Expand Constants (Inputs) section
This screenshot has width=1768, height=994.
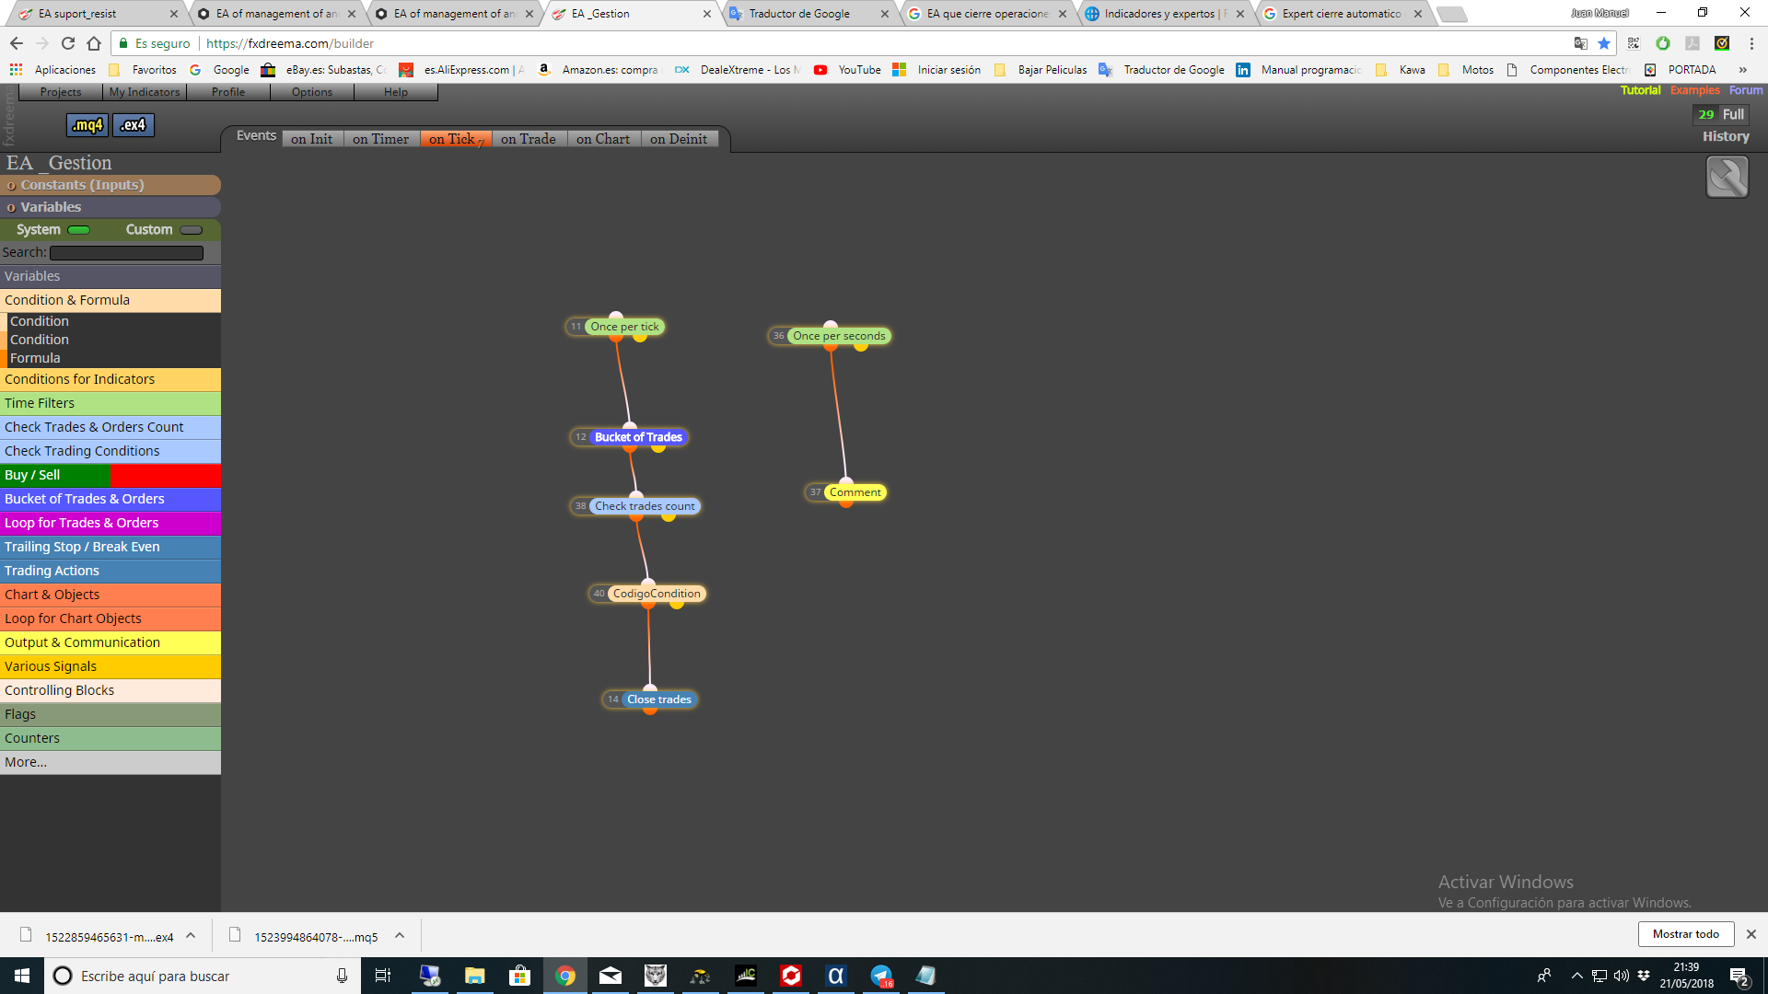click(110, 185)
